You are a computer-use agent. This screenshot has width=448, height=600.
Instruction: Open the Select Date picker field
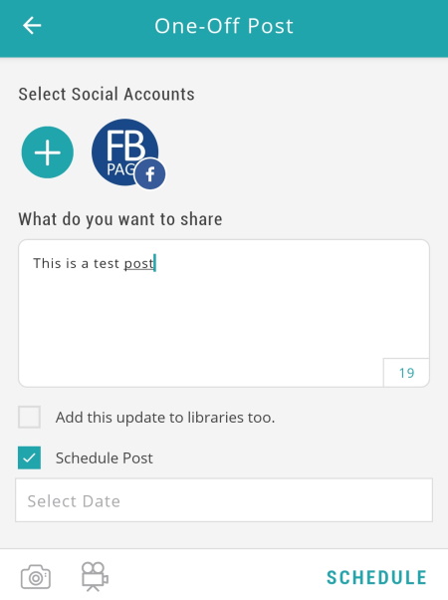coord(224,500)
